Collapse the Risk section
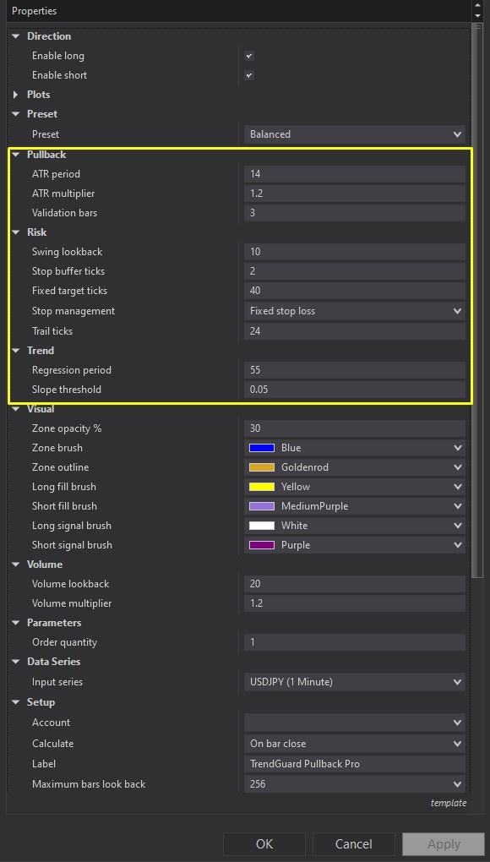The height and width of the screenshot is (862, 490). (x=14, y=232)
